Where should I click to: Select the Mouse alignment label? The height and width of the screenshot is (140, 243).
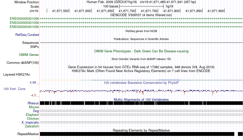tap(34, 107)
